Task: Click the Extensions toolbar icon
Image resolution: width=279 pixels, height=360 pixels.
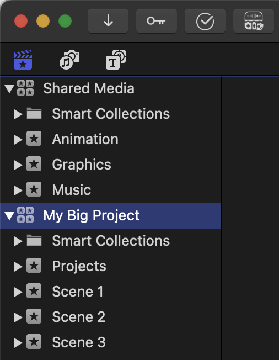Action: tap(254, 21)
